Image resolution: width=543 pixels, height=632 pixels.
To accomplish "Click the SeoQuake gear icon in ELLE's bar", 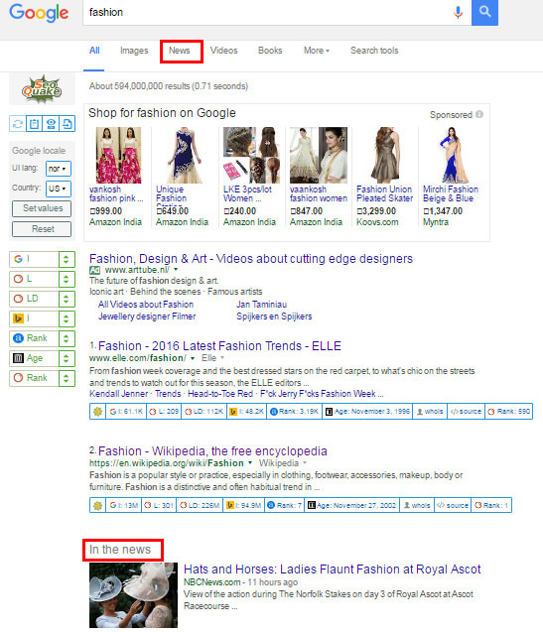I will (x=97, y=412).
